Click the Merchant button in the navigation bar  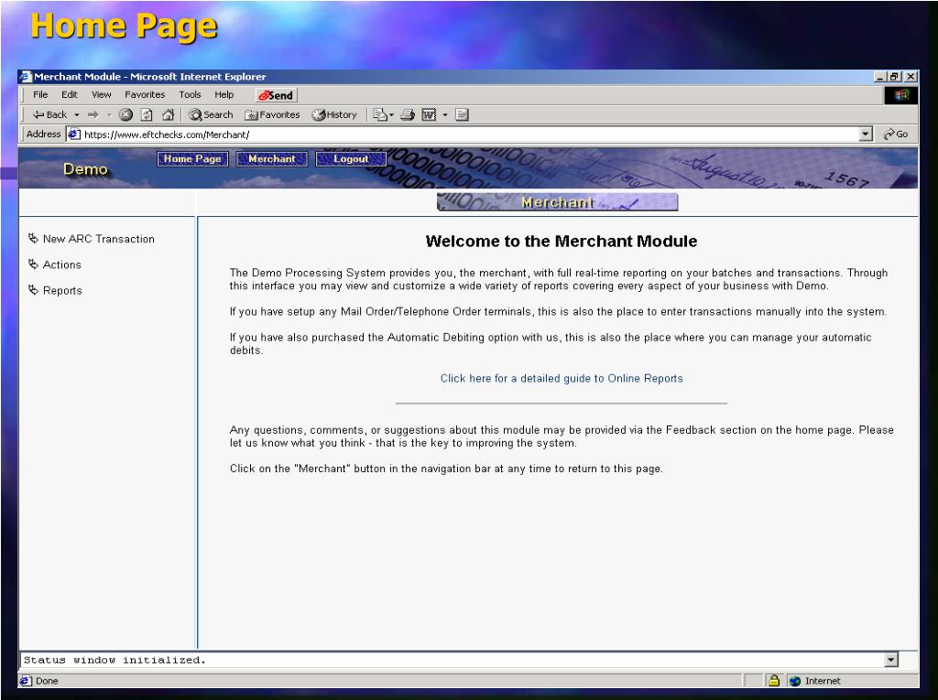[272, 159]
